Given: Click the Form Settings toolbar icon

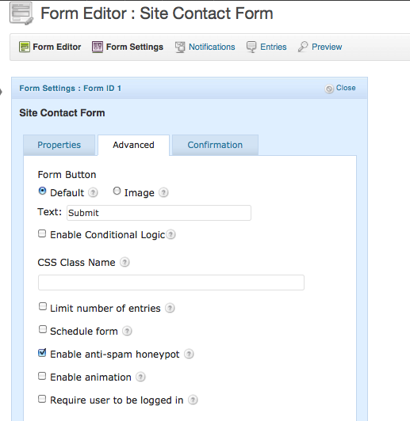Looking at the screenshot, I should pos(98,47).
